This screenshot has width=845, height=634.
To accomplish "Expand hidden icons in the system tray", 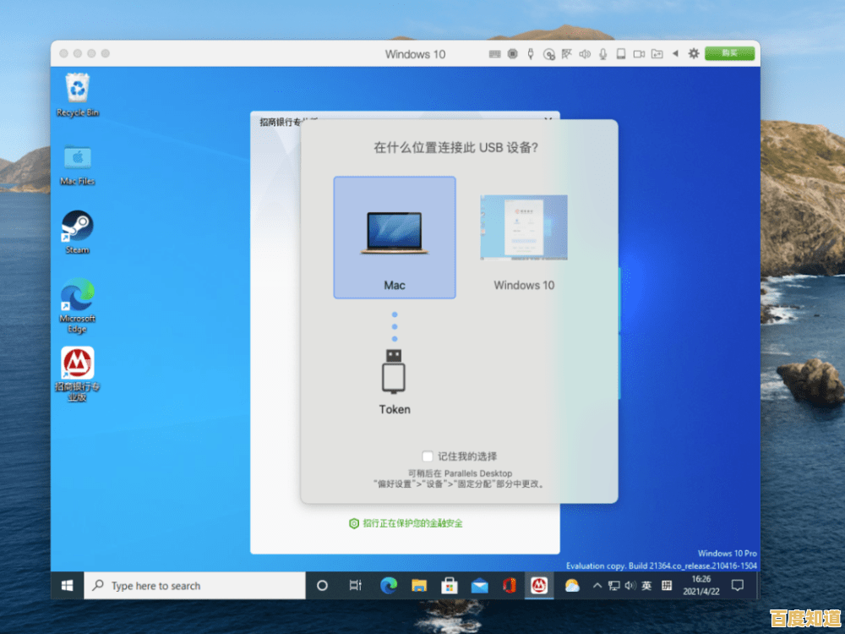I will tap(597, 585).
